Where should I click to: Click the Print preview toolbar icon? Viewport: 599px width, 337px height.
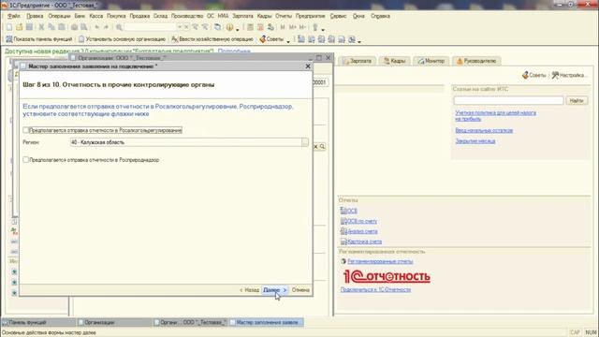pyautogui.click(x=84, y=27)
